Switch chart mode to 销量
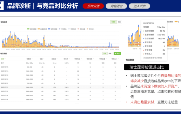 point(119,22)
